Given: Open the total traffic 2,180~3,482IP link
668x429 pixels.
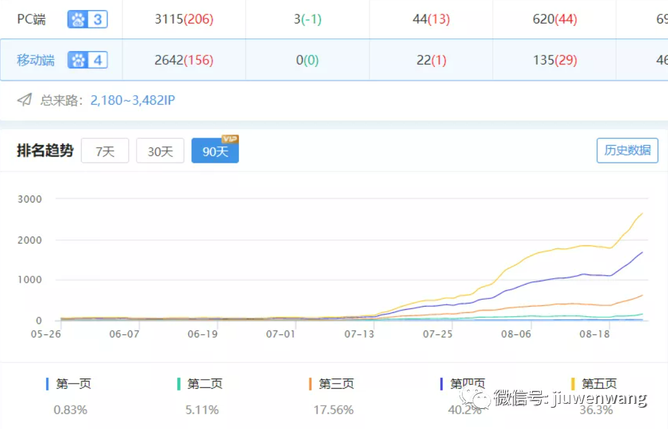Looking at the screenshot, I should (133, 100).
